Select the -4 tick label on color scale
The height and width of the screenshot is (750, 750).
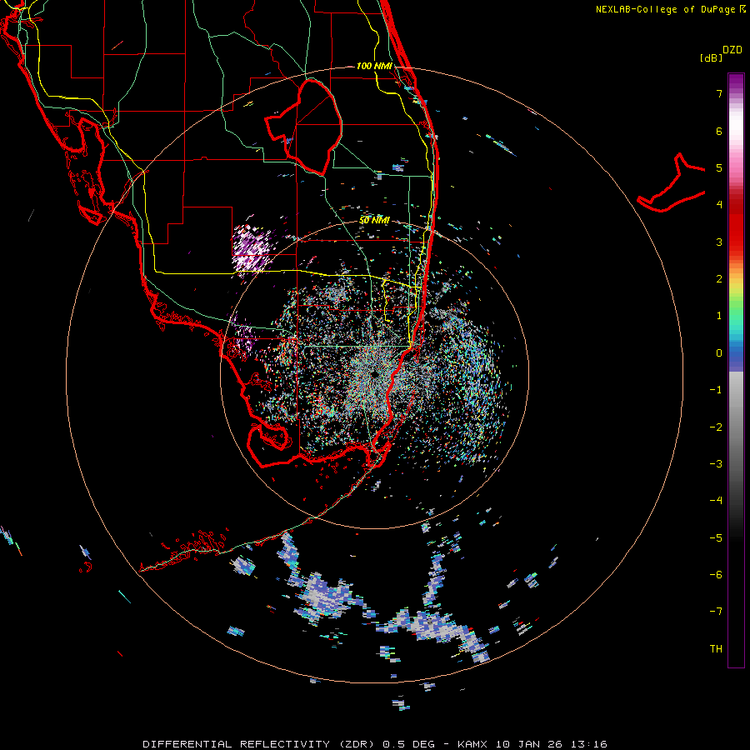tap(716, 500)
